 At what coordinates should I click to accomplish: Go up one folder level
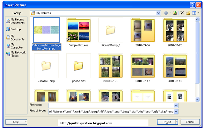(175, 13)
